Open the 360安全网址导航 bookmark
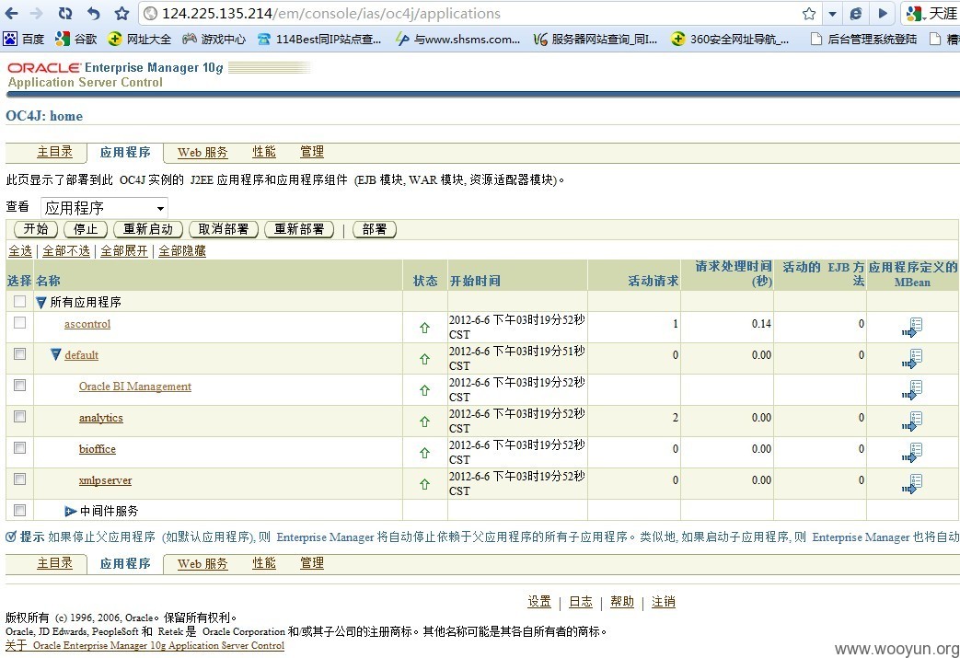 tap(730, 40)
